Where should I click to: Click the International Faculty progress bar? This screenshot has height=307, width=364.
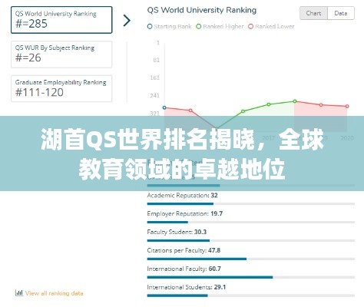(251, 277)
